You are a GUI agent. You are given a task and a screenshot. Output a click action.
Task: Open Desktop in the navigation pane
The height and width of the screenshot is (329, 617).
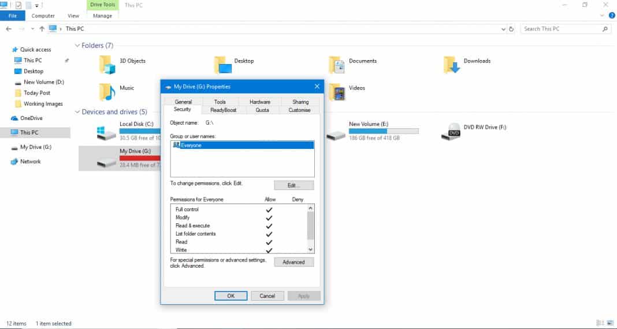point(33,71)
